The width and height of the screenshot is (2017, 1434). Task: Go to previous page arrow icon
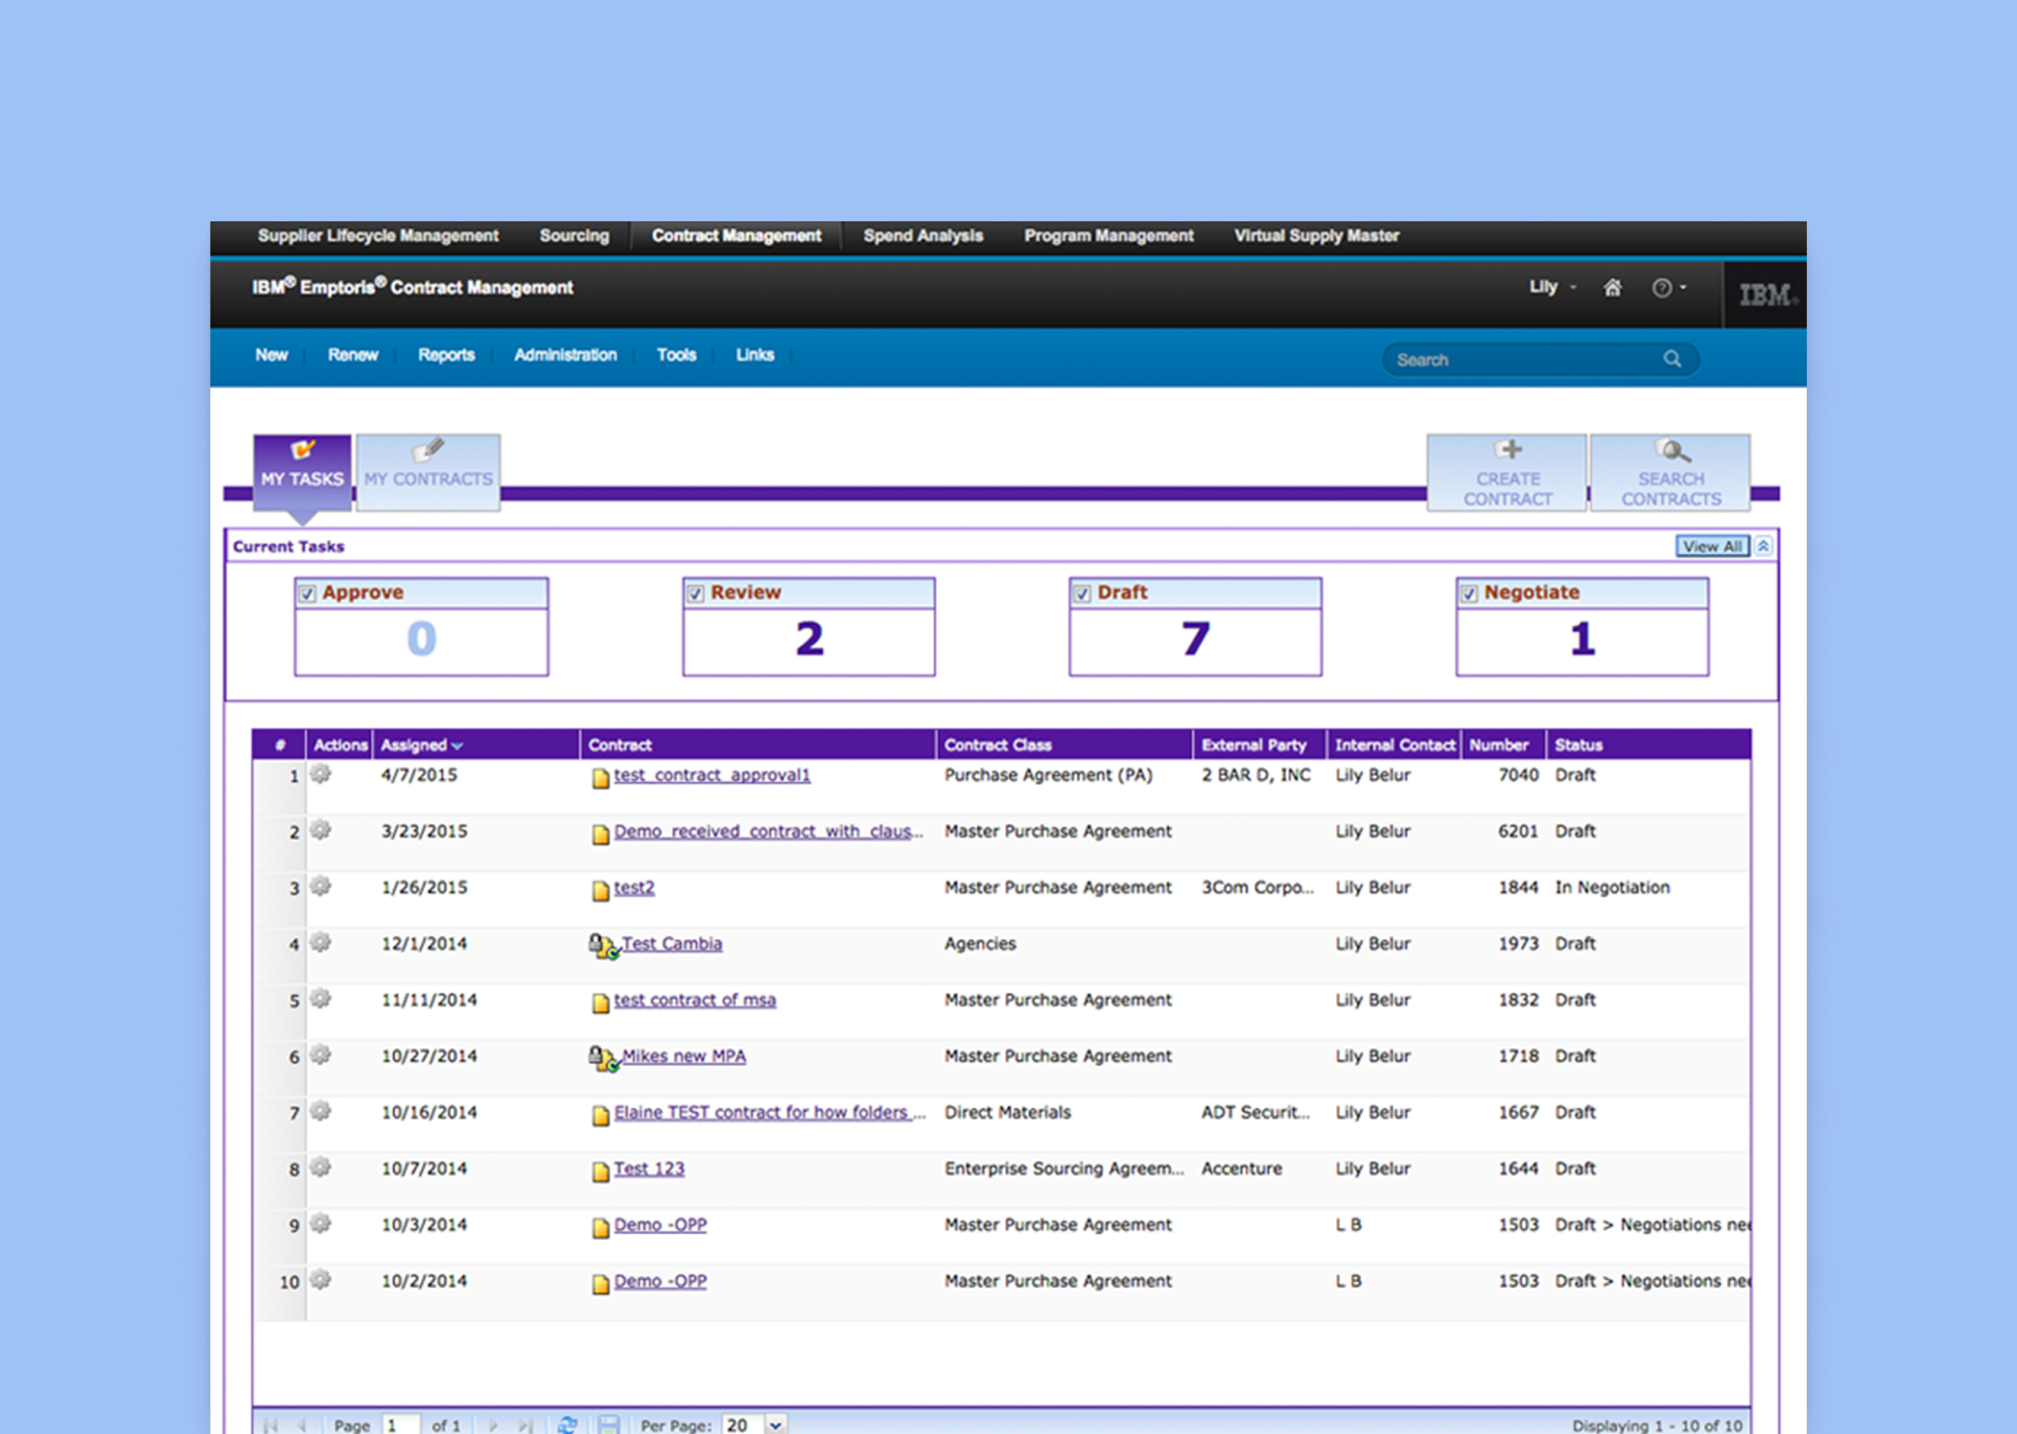pos(302,1425)
